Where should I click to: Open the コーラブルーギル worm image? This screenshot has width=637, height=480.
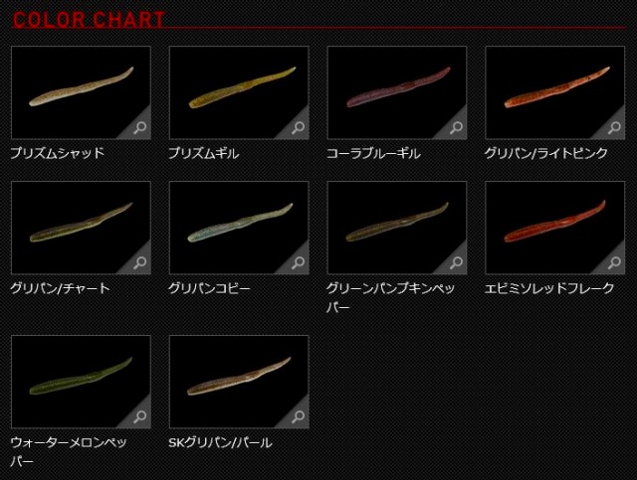[397, 92]
